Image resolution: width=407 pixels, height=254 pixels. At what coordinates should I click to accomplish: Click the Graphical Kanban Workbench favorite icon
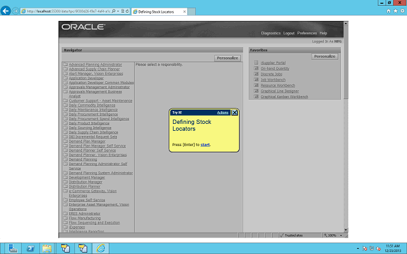coord(256,97)
